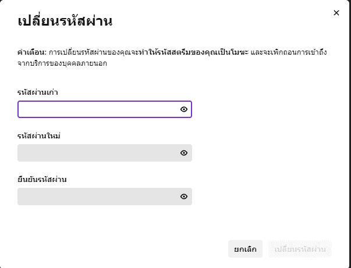351x268 pixels.
Task: Click the เปลี่ยนรหัสผ่าน submit button
Action: pyautogui.click(x=300, y=249)
